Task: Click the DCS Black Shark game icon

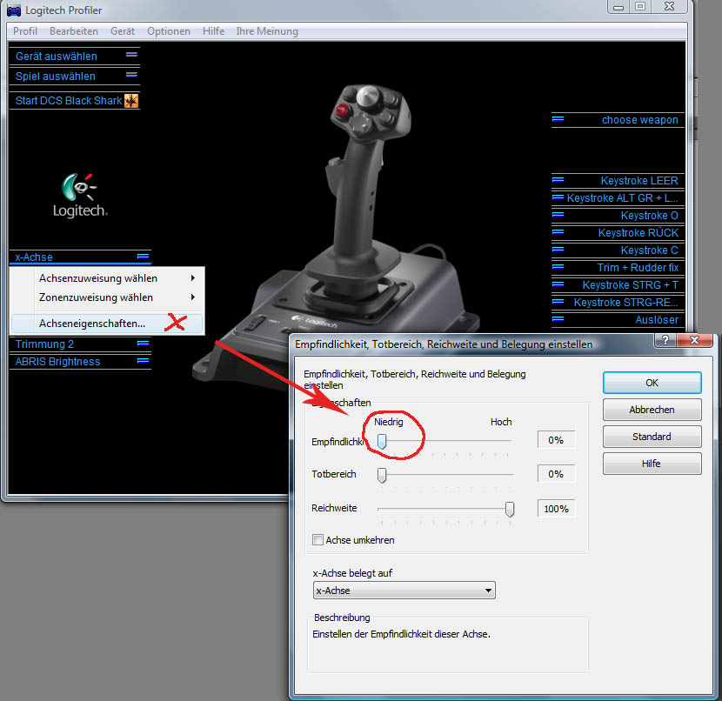Action: point(131,100)
